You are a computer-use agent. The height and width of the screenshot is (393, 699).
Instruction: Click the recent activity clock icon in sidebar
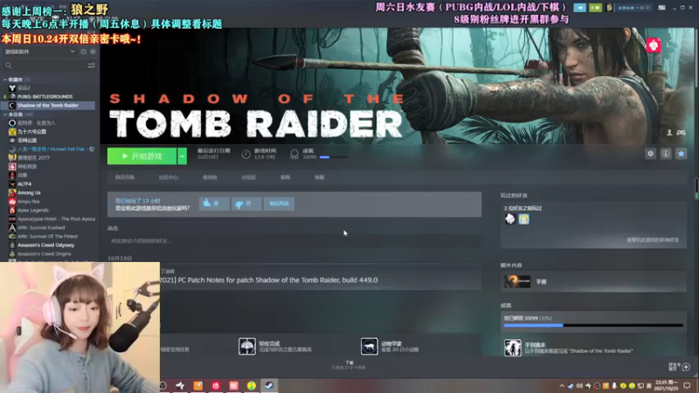coord(83,52)
